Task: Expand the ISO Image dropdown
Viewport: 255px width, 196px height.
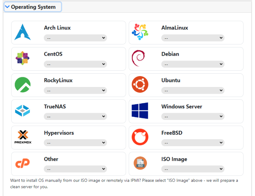Action: coord(193,169)
